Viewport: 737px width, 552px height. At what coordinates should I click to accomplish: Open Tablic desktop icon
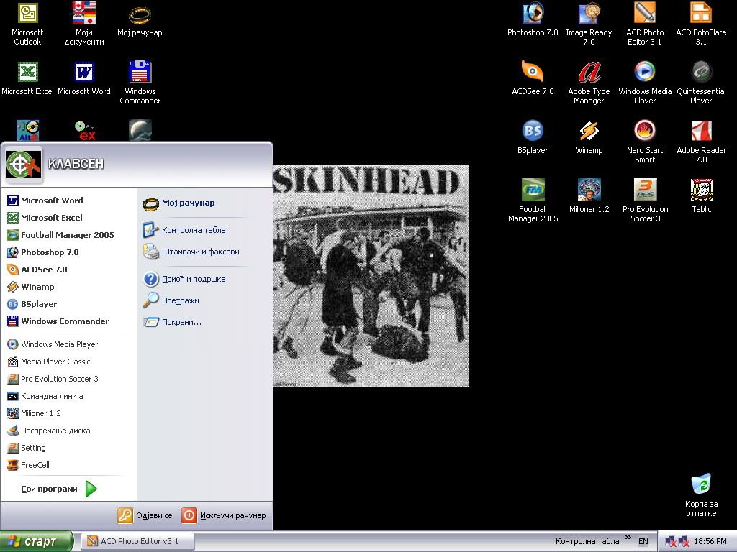coord(701,196)
